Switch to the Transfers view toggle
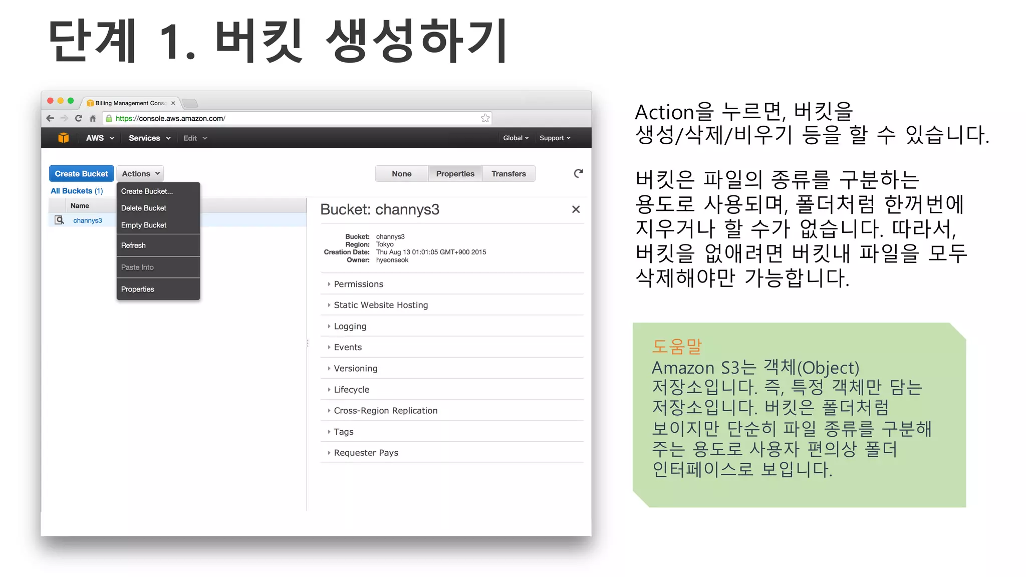Viewport: 1026px width, 577px height. 508,174
